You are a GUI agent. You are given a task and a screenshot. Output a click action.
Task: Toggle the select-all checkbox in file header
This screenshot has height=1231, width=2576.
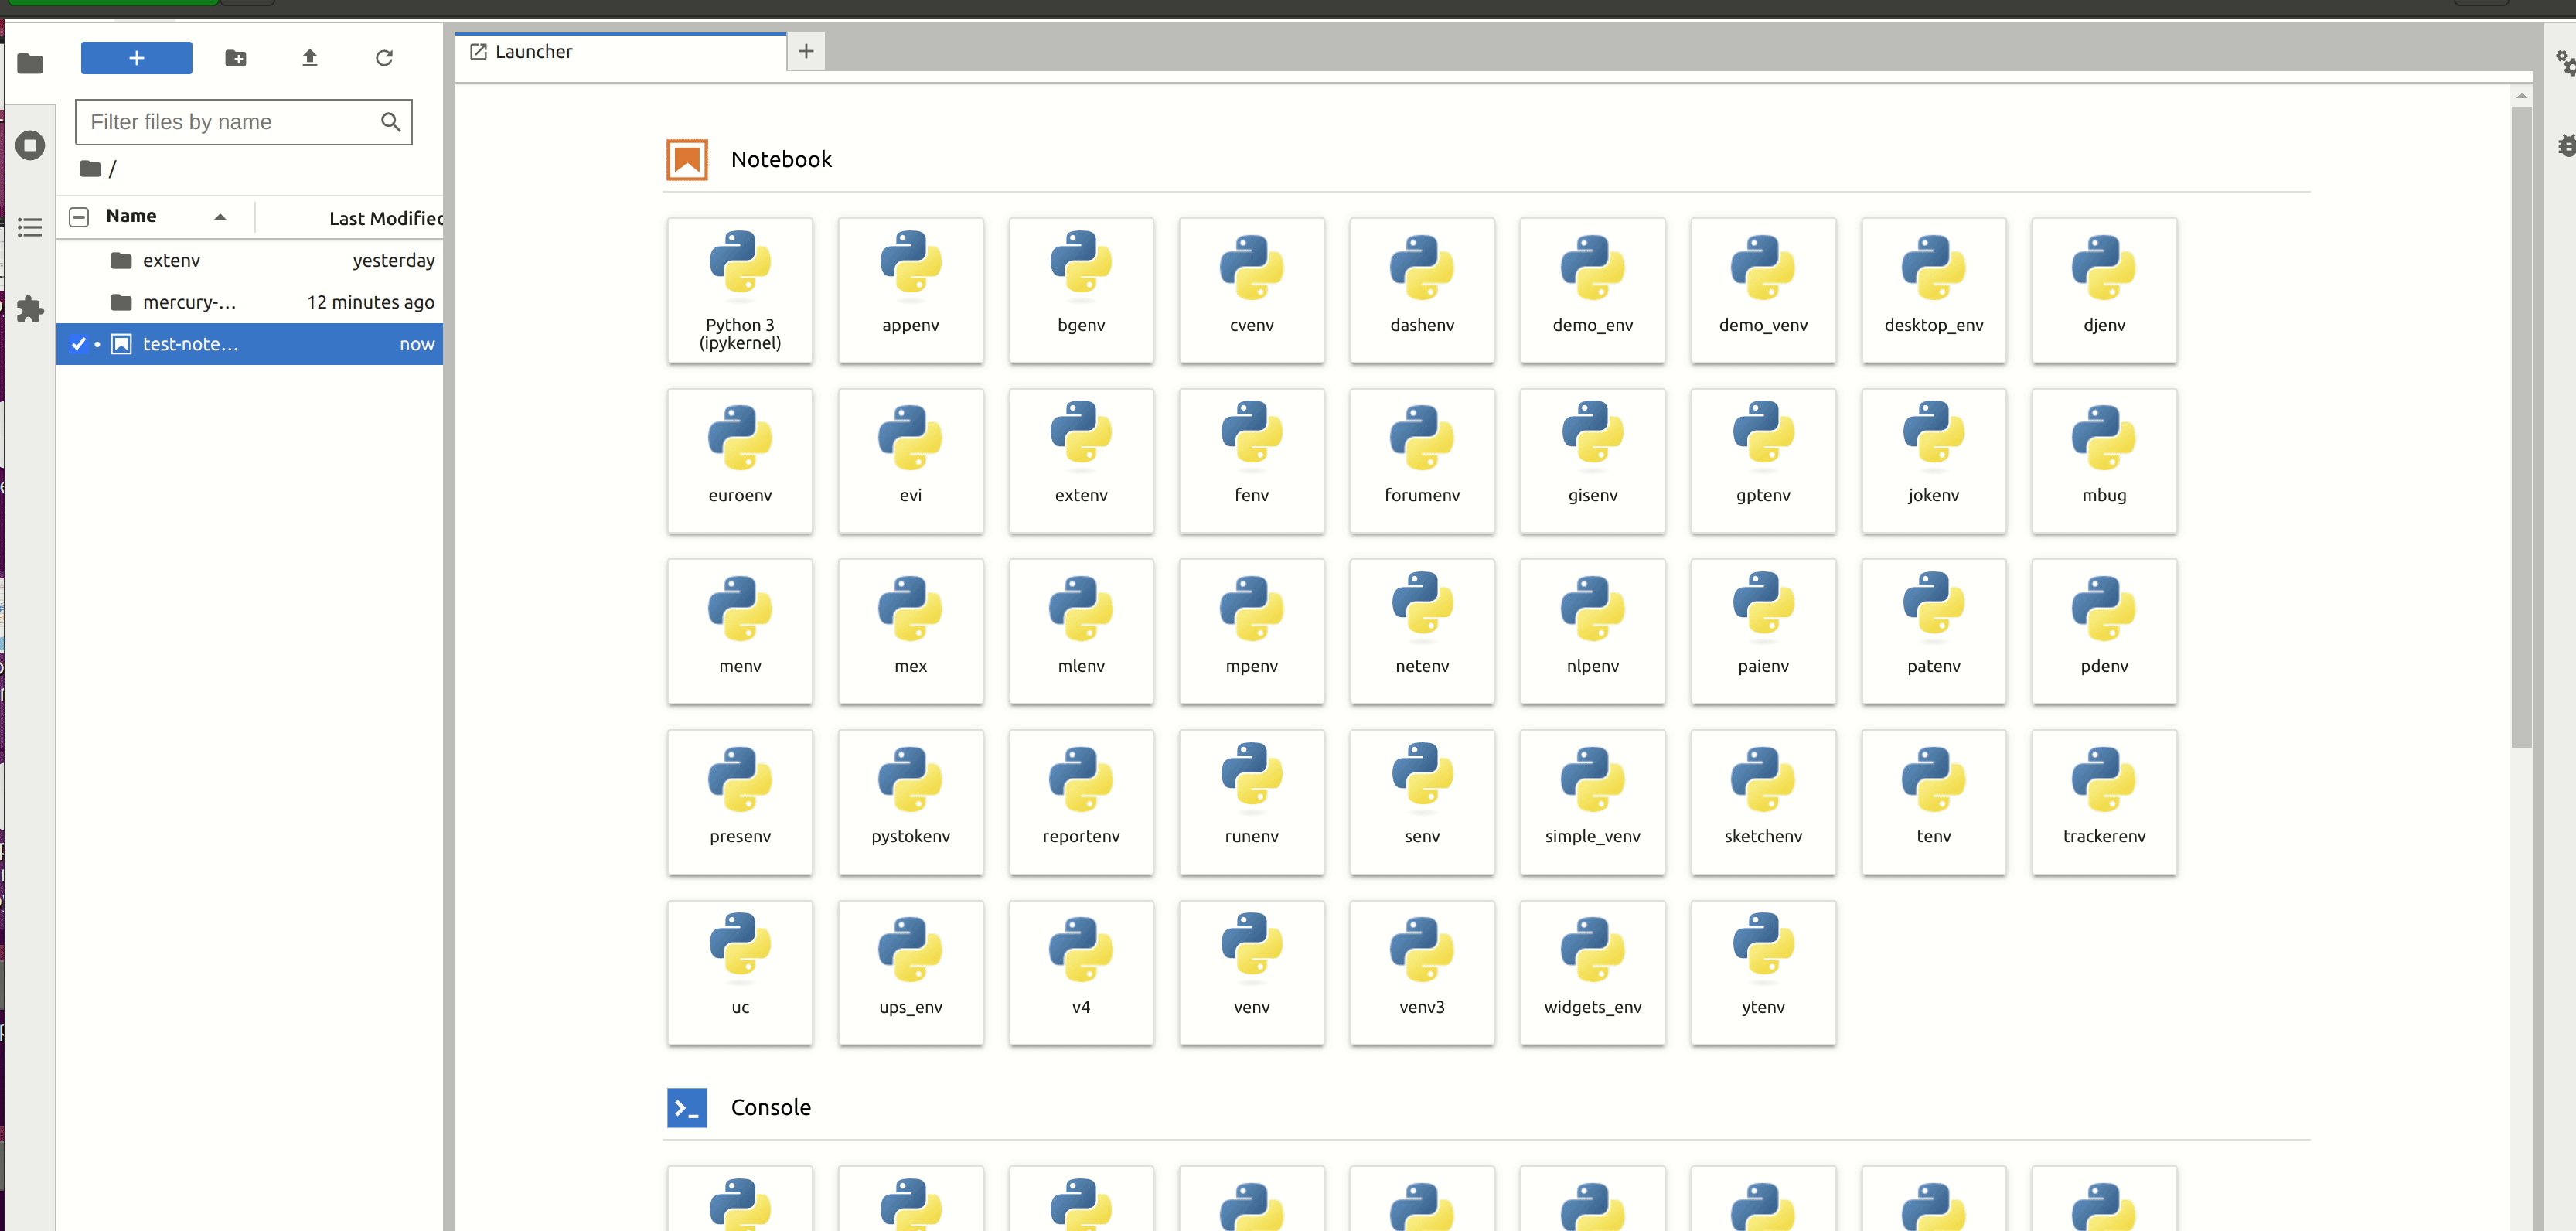(x=79, y=217)
